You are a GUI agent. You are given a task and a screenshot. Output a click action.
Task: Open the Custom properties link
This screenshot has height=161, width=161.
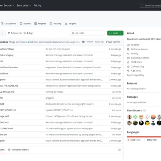pyautogui.click(x=140, y=58)
